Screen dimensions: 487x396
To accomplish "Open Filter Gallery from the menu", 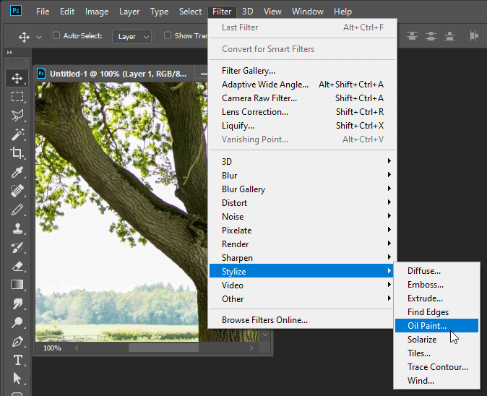I will [249, 71].
